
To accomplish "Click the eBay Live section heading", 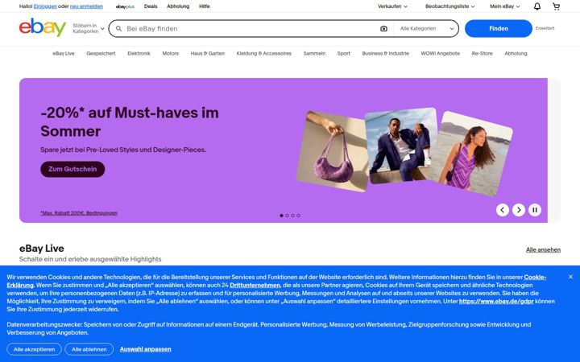I will click(x=41, y=249).
